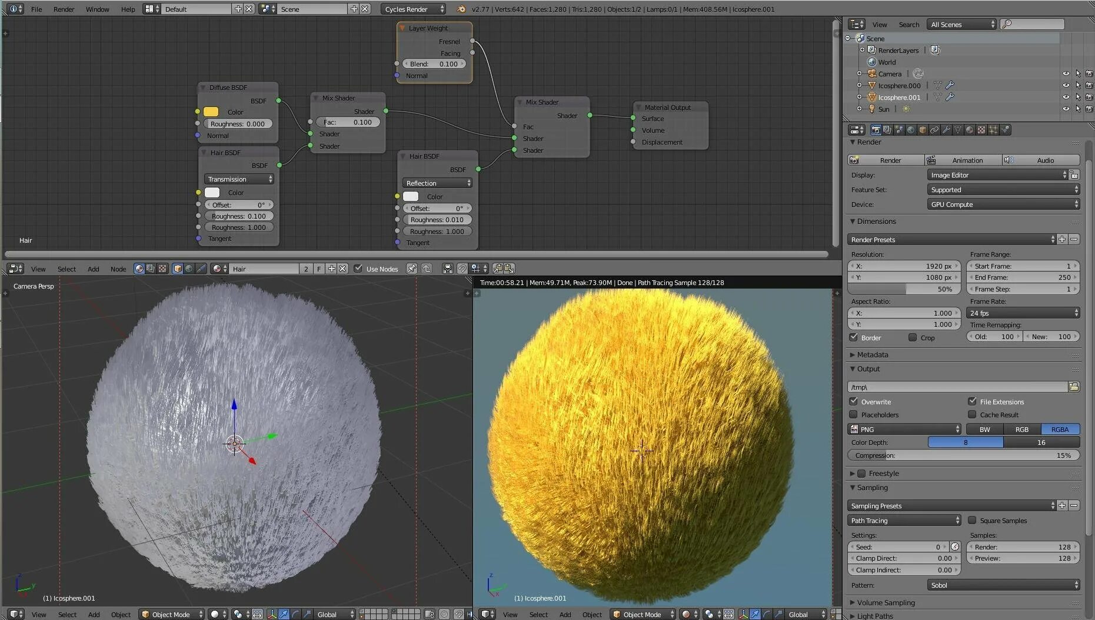Select the material shader nodes tree type icon
1095x620 pixels.
[139, 269]
